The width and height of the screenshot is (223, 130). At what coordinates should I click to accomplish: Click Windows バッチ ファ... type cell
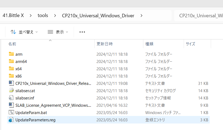pos(163,112)
